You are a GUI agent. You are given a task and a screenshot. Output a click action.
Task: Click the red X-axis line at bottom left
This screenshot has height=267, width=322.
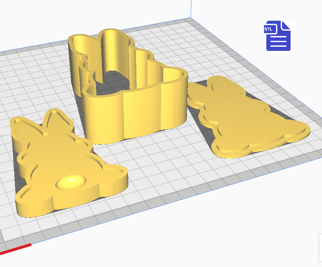coord(16,249)
